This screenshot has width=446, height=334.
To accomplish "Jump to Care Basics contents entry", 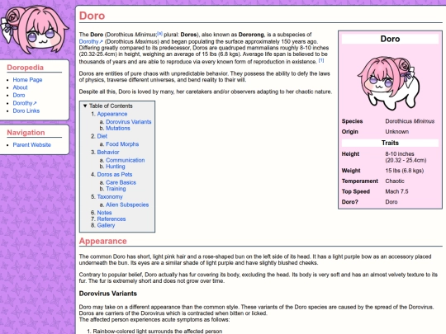I will coord(121,182).
